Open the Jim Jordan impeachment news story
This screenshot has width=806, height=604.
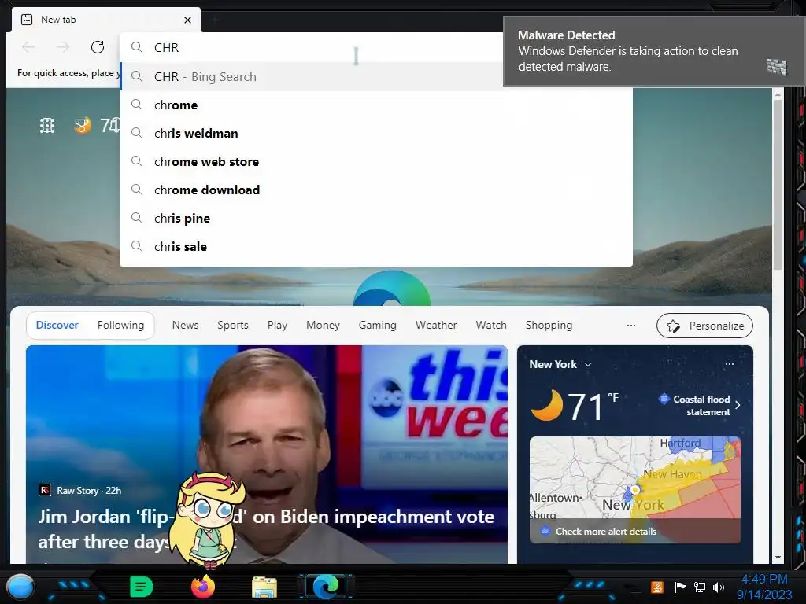tap(266, 528)
